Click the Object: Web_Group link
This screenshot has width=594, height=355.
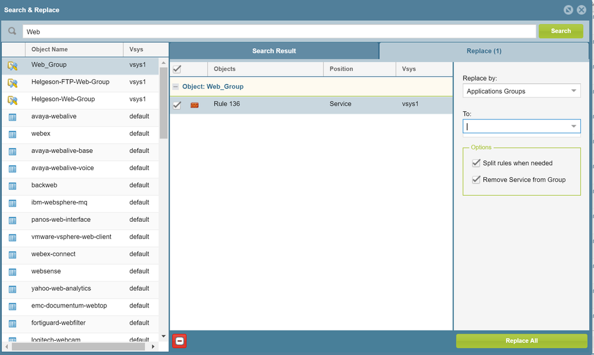[x=213, y=87]
